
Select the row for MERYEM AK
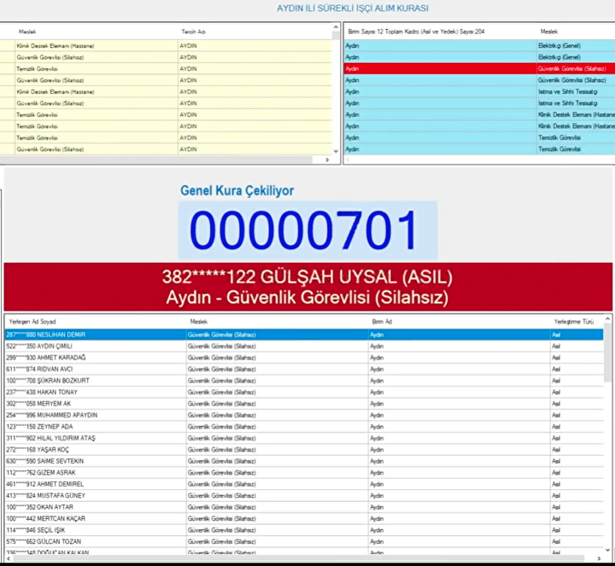click(304, 404)
